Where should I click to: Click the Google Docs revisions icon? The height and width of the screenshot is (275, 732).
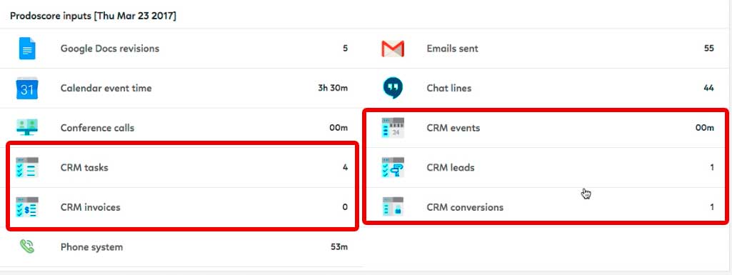tap(27, 48)
